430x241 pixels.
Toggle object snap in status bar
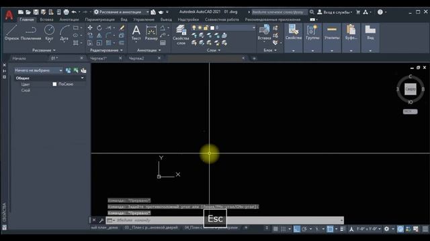pos(330,229)
